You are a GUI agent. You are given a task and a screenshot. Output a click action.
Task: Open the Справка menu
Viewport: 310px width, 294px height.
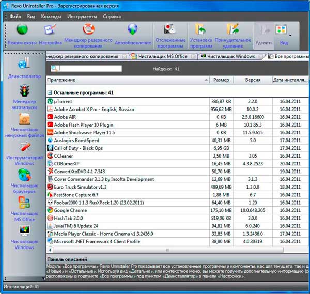point(112,17)
